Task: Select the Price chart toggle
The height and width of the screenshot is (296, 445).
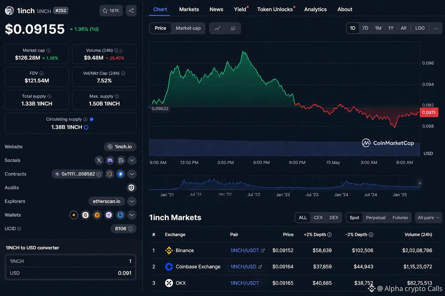Action: point(161,28)
